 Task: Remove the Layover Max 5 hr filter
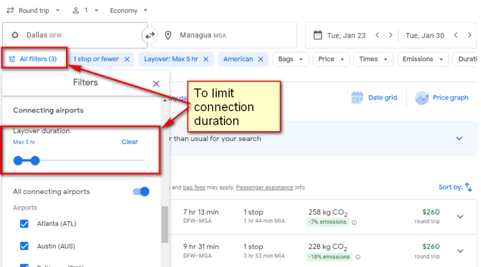206,59
